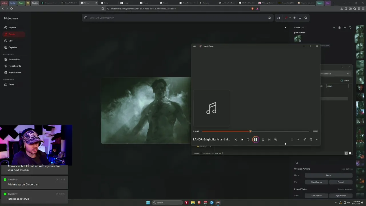366x206 pixels.
Task: Open Media Player from taskbar
Action: coord(218,203)
